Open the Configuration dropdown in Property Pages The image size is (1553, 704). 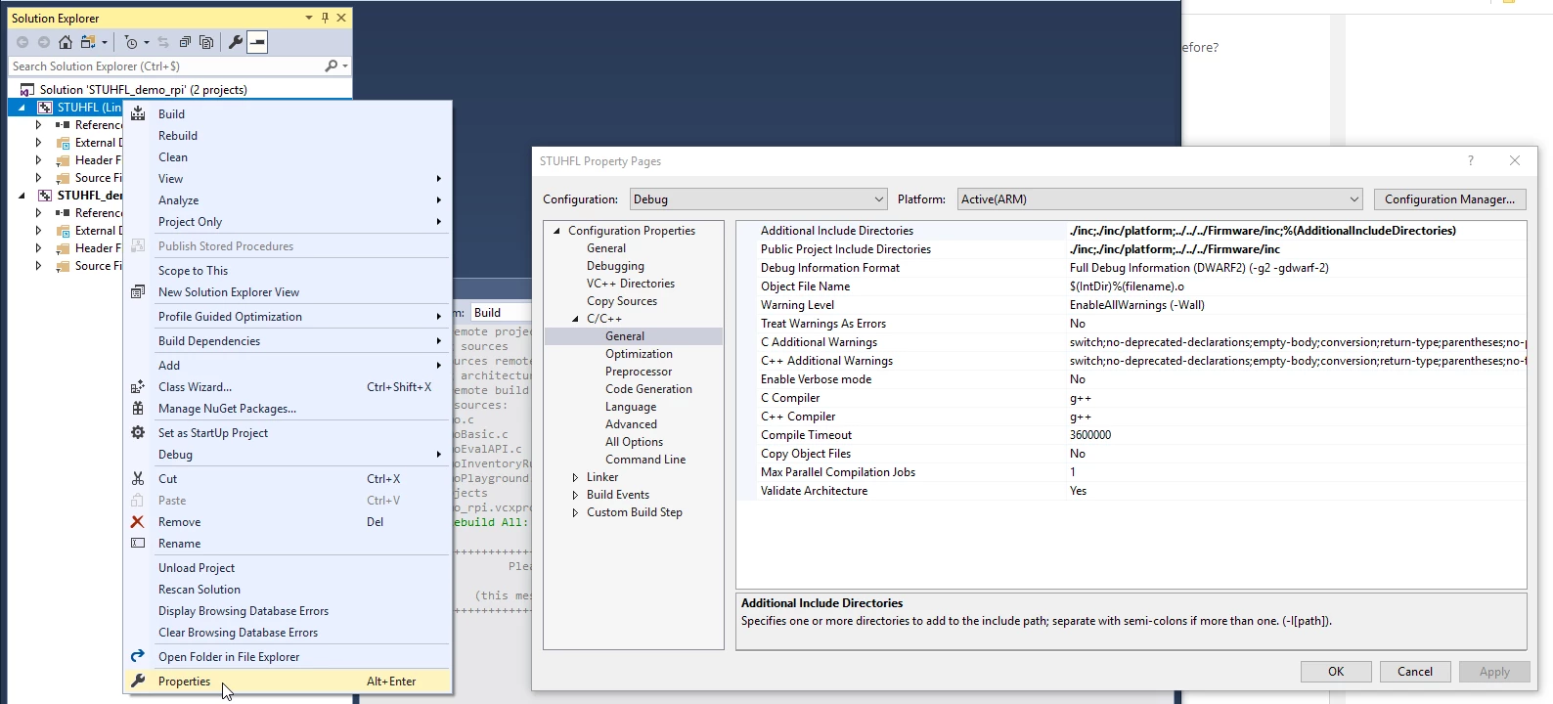[758, 199]
